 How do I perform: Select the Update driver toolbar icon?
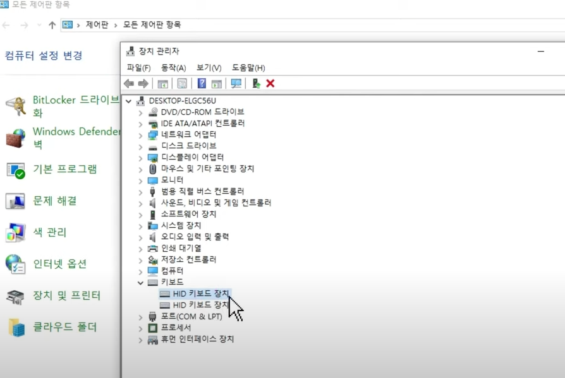coord(255,83)
